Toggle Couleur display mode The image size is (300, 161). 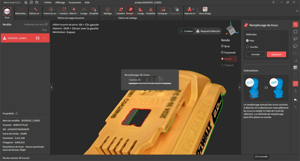186,31
